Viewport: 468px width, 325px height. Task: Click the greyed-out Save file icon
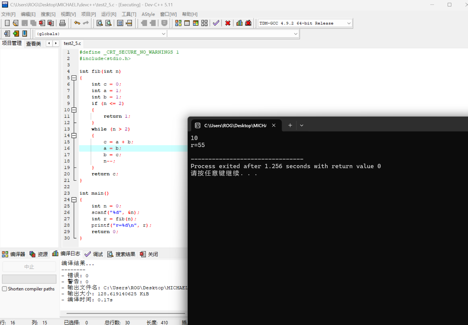25,23
